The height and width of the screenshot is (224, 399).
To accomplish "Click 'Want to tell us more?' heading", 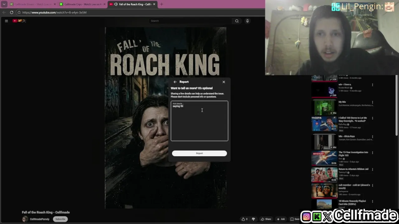I will click(x=192, y=88).
